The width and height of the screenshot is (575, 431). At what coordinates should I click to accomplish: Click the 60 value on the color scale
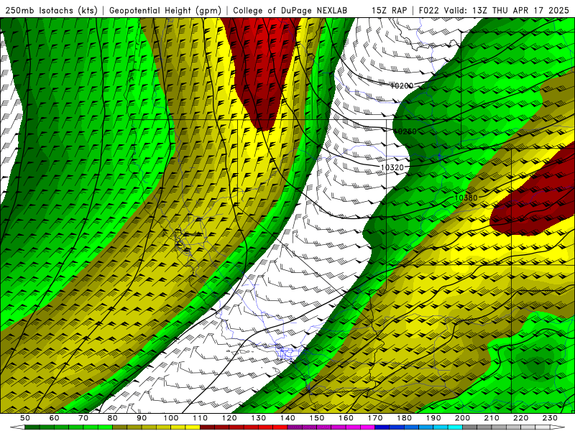coord(54,418)
